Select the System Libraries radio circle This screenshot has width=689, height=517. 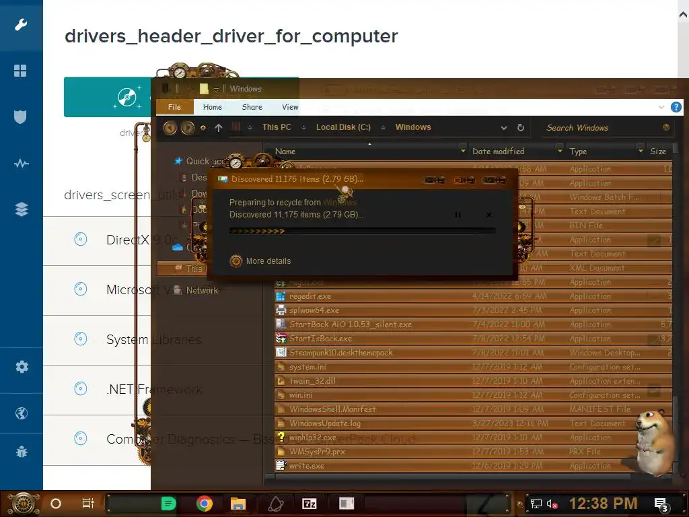(x=81, y=339)
